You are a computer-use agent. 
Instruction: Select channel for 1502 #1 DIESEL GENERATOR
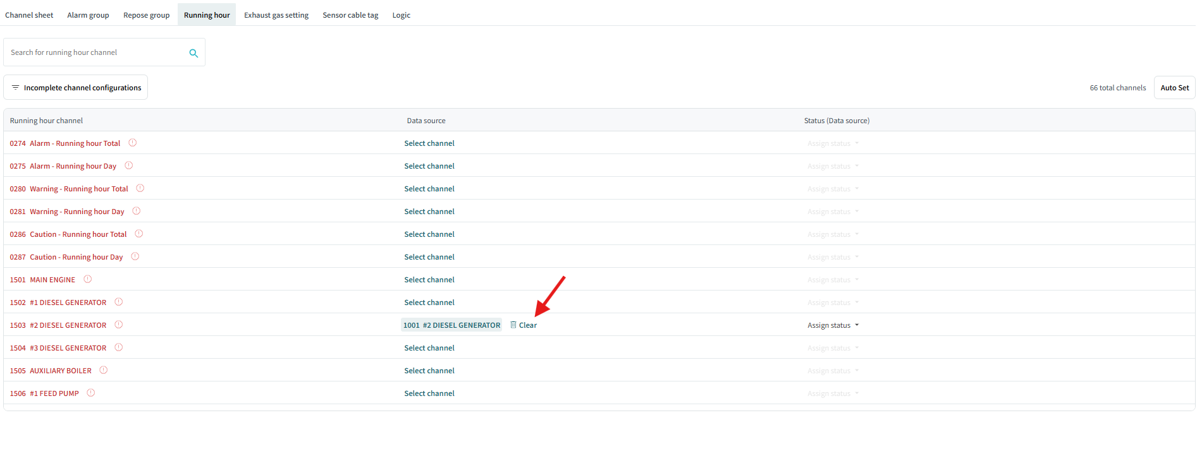(x=429, y=303)
